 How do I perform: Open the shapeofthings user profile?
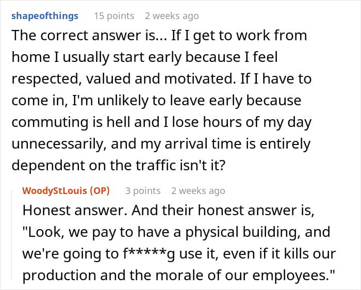tap(44, 15)
